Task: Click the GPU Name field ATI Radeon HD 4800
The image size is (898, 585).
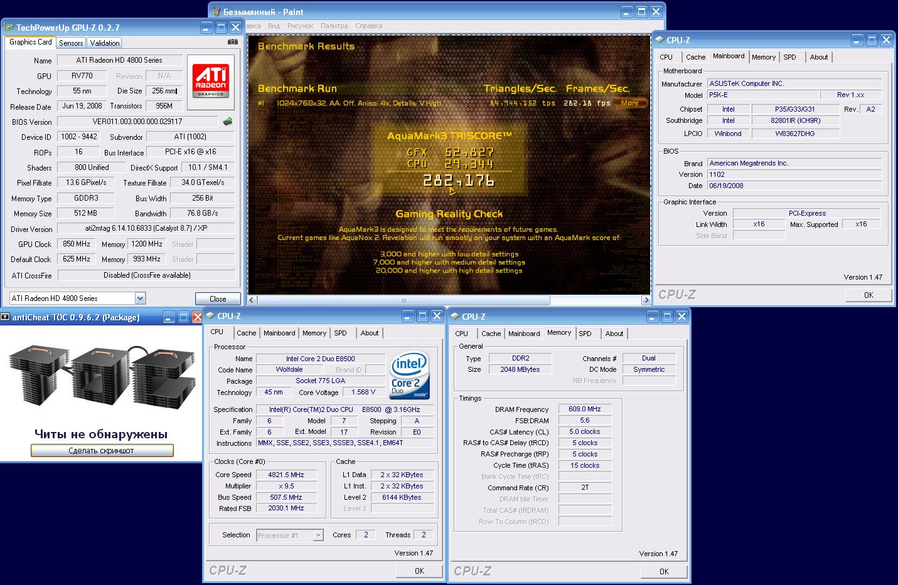Action: (120, 60)
